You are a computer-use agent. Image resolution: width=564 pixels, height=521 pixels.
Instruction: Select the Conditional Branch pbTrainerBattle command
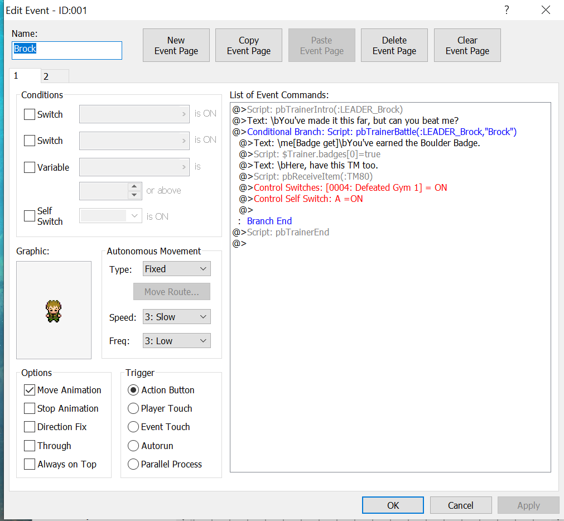click(x=374, y=132)
